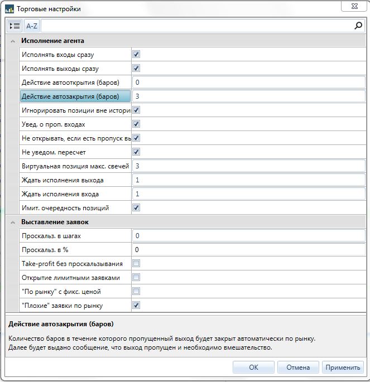Collapse the Выставление заявок section
The image size is (370, 382).
point(13,222)
